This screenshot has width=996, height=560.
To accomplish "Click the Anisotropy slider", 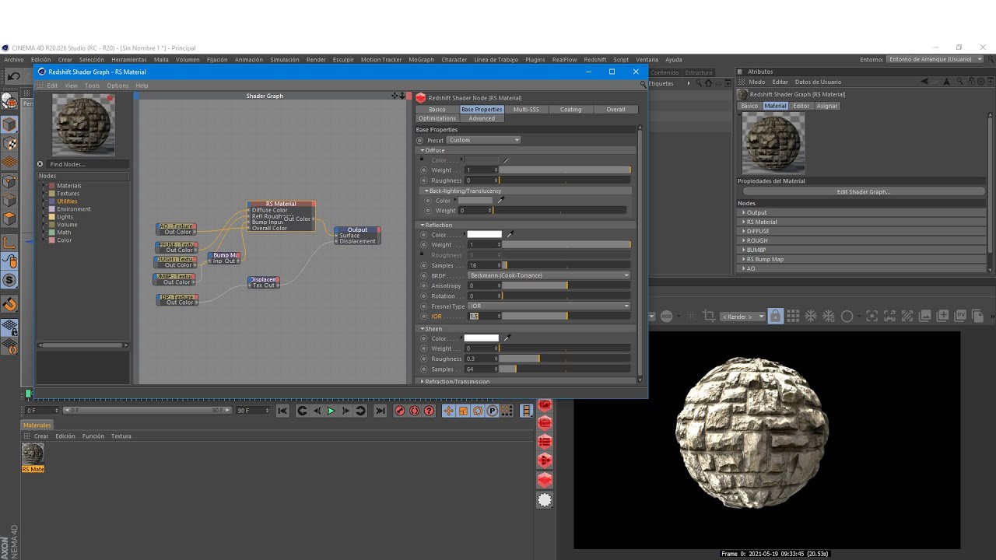I will pos(565,285).
